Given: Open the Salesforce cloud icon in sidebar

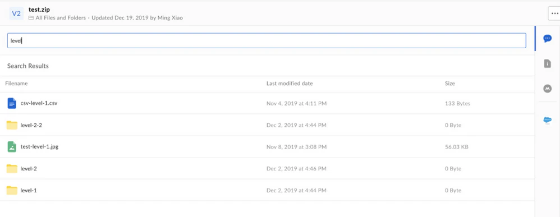Looking at the screenshot, I should coord(547,121).
